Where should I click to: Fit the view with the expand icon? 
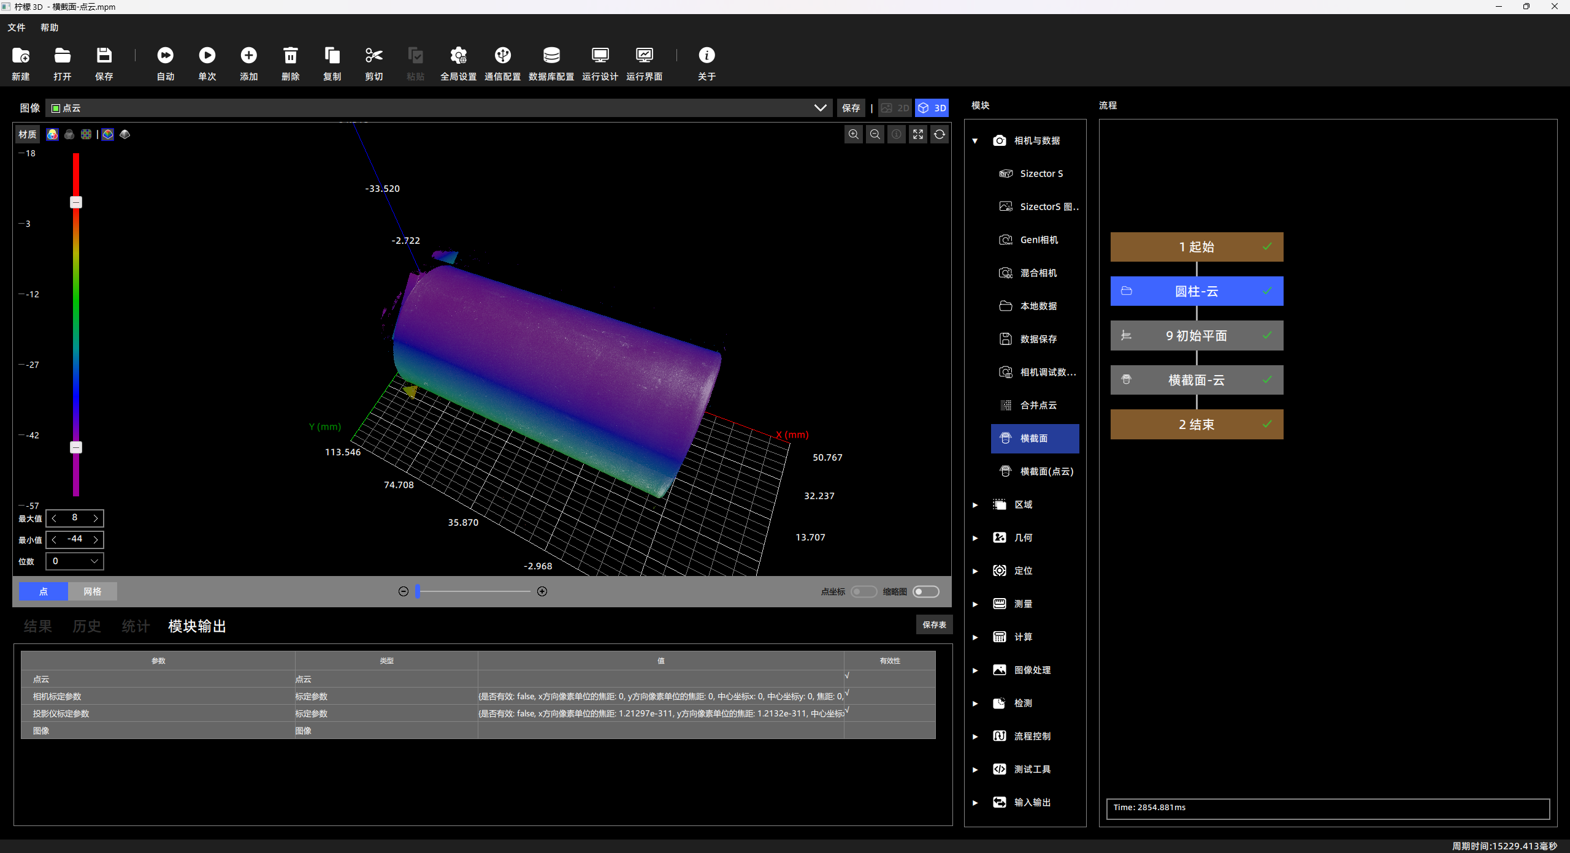[x=918, y=134]
